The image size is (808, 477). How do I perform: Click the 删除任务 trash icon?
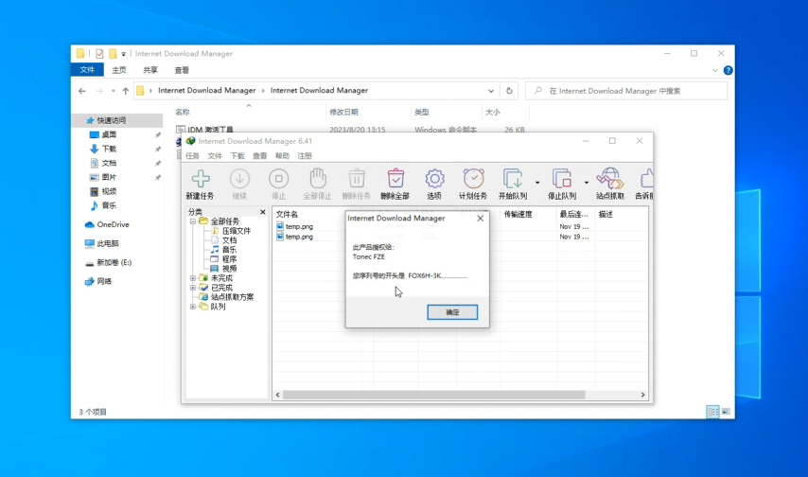click(x=357, y=179)
